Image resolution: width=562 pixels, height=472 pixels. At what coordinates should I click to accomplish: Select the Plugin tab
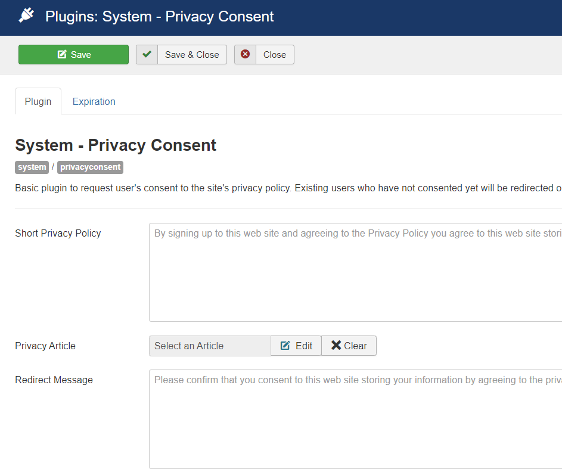point(38,101)
